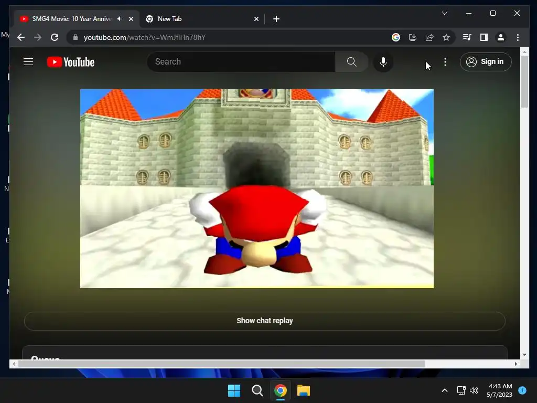This screenshot has height=403, width=537.
Task: Maximize the Chrome window
Action: tap(493, 13)
